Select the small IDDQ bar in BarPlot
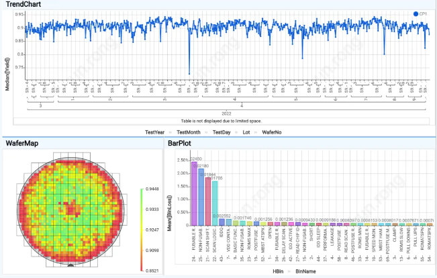Image resolution: width=437 pixels, height=278 pixels. (222, 222)
